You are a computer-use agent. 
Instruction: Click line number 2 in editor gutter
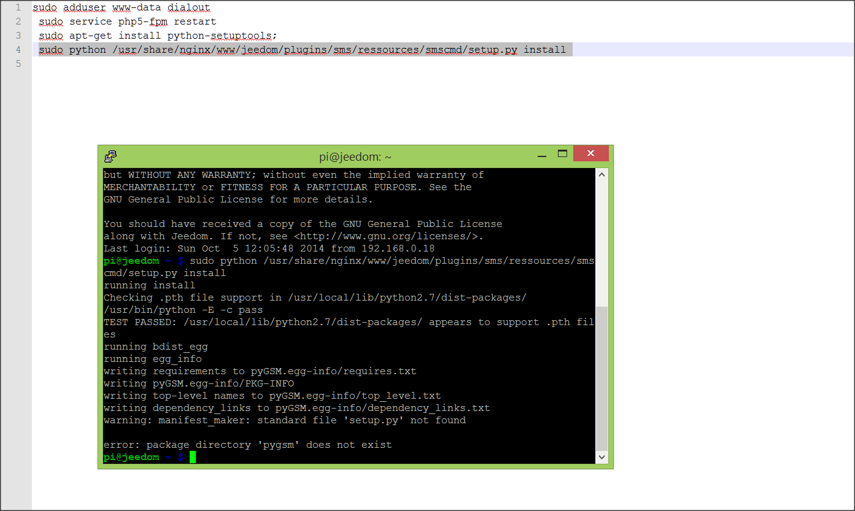point(18,21)
